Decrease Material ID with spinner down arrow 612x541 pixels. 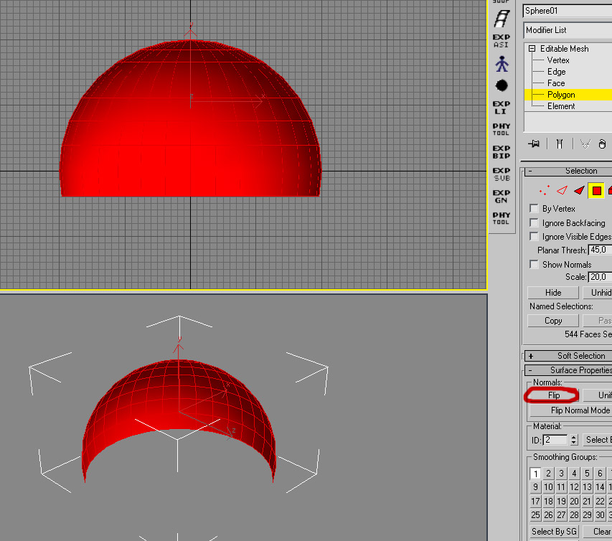574,443
